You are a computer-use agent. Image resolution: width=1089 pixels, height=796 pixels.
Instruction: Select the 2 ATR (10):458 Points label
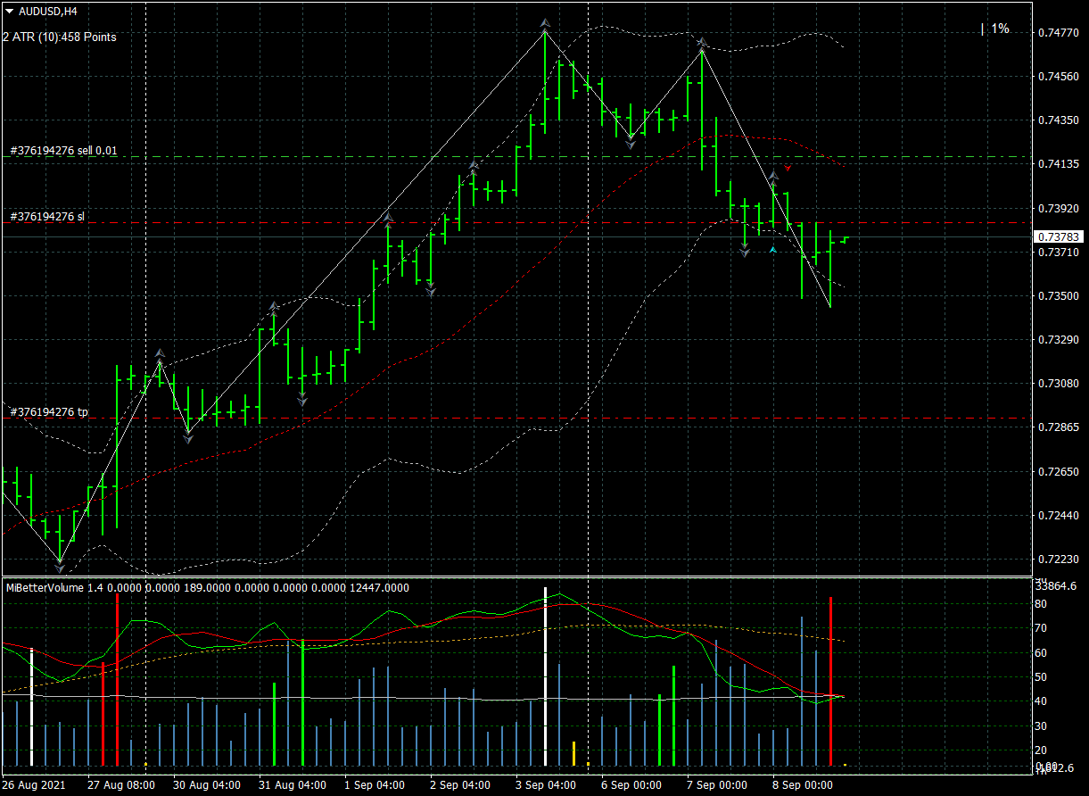click(x=59, y=37)
